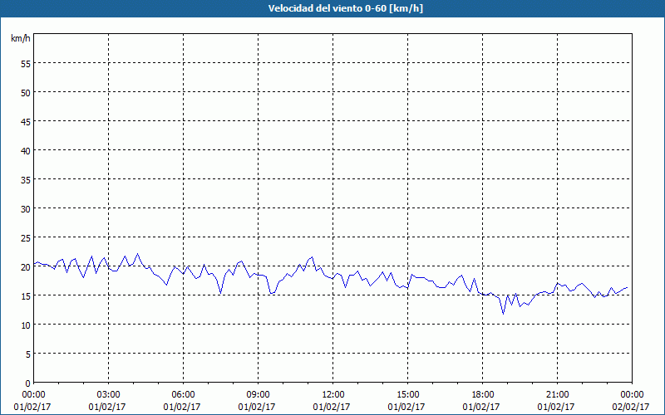Click the chart title 'Velocidad del viento 0-60'
Viewport: 665px width, 415px height.
click(332, 9)
